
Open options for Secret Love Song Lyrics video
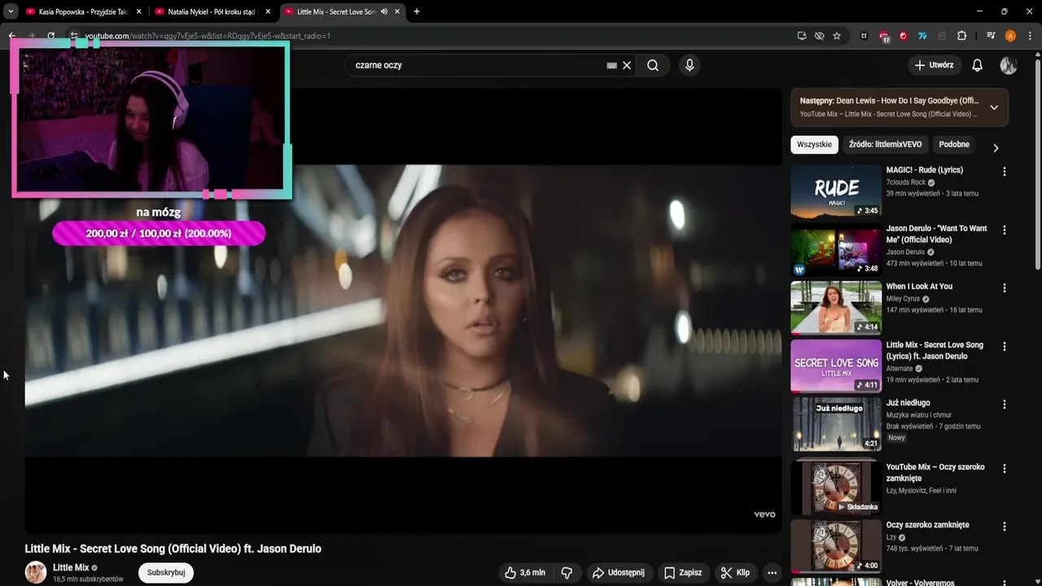click(x=1005, y=347)
